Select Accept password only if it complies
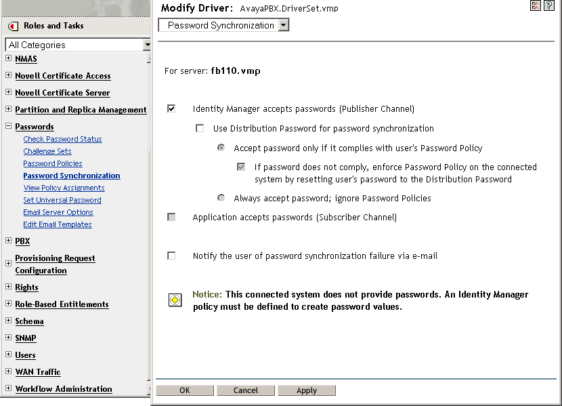562x406 pixels. 221,148
